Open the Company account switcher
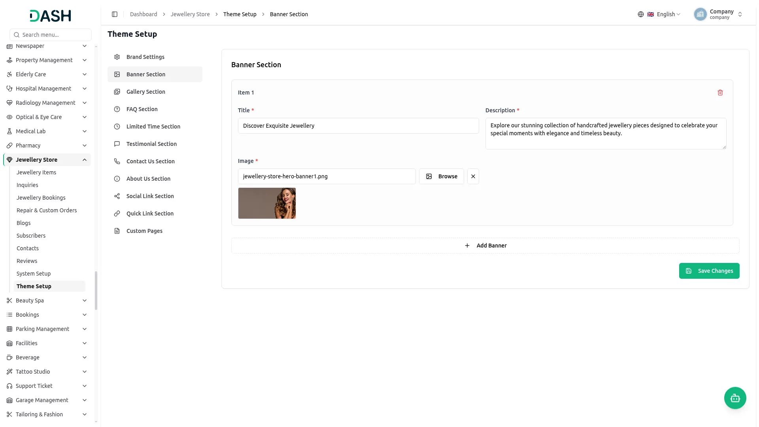 718,14
